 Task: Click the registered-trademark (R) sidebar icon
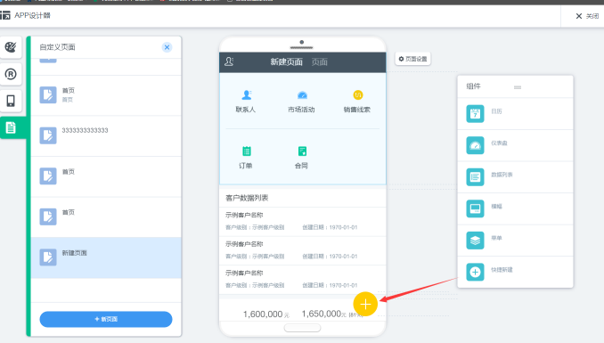(11, 74)
